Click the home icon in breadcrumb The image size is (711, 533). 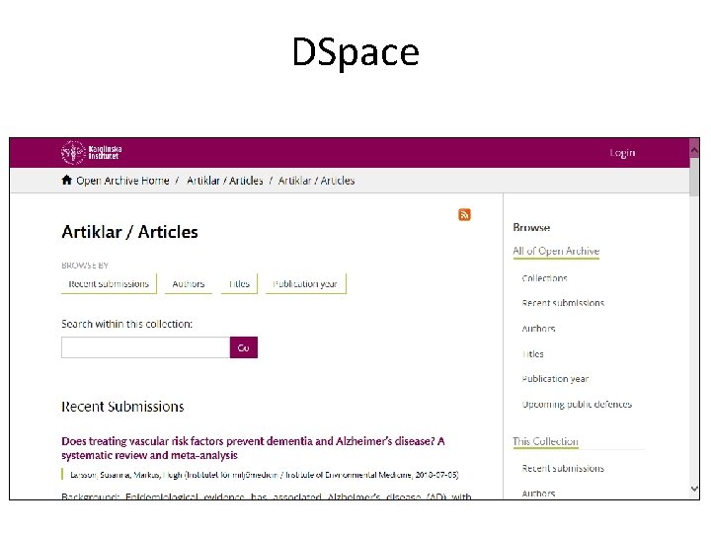click(67, 180)
